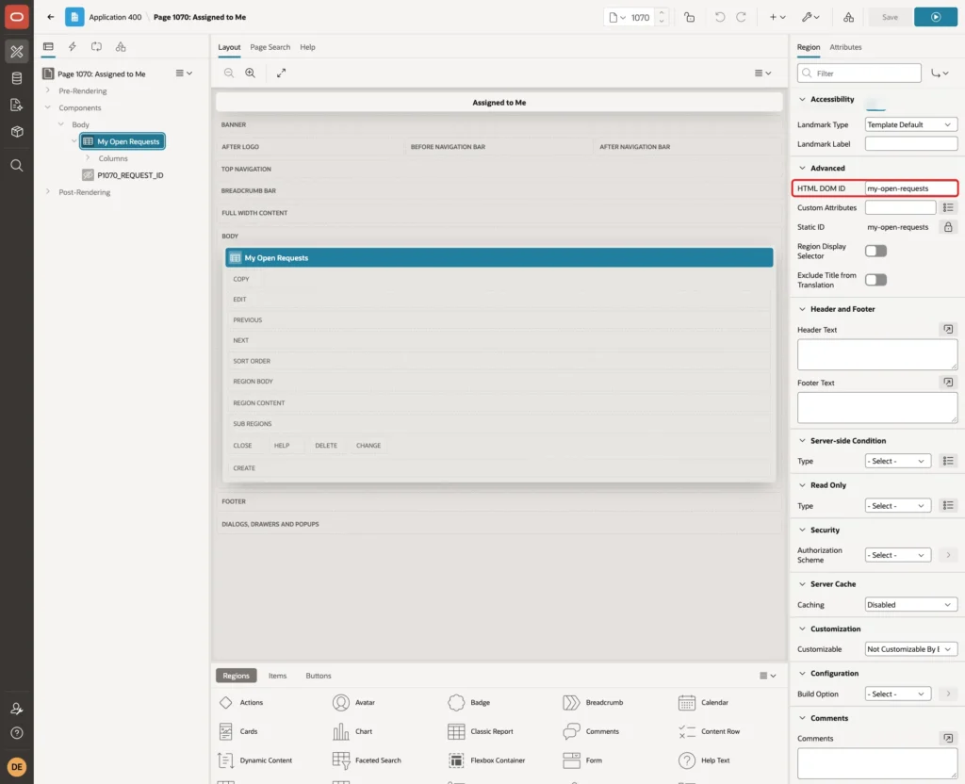Image resolution: width=965 pixels, height=784 pixels.
Task: Open Header Text code editor icon
Action: (948, 329)
